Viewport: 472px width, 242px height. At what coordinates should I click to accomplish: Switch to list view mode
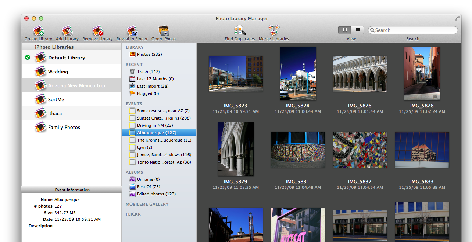tap(358, 30)
